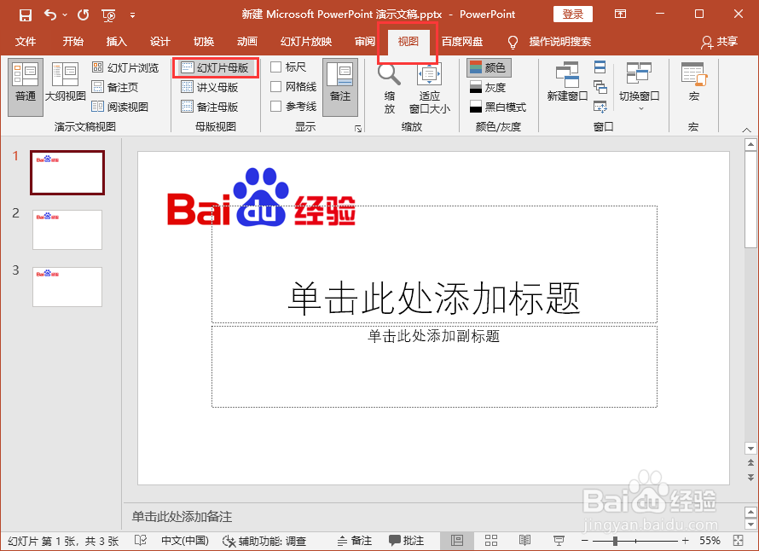
Task: Click the reading view icon in status bar
Action: pyautogui.click(x=524, y=541)
